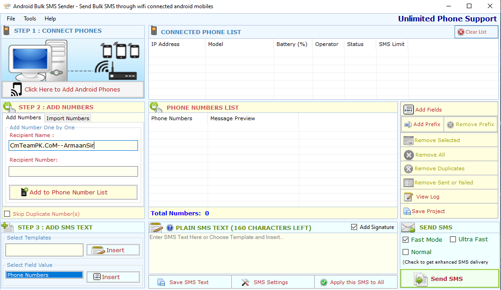The width and height of the screenshot is (501, 290).
Task: Click Here to Add Android Phones button
Action: (x=73, y=89)
